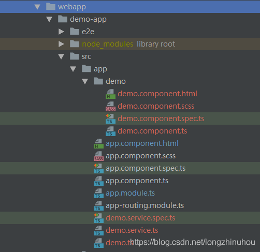Select the demo.service.spec.ts file
The width and height of the screenshot is (260, 252).
coord(140,218)
